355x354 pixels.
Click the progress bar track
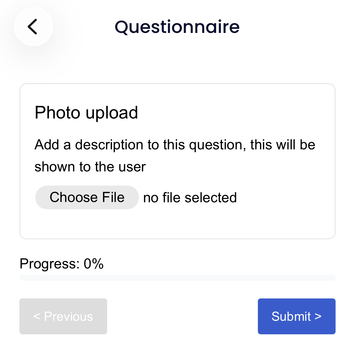coord(177,278)
